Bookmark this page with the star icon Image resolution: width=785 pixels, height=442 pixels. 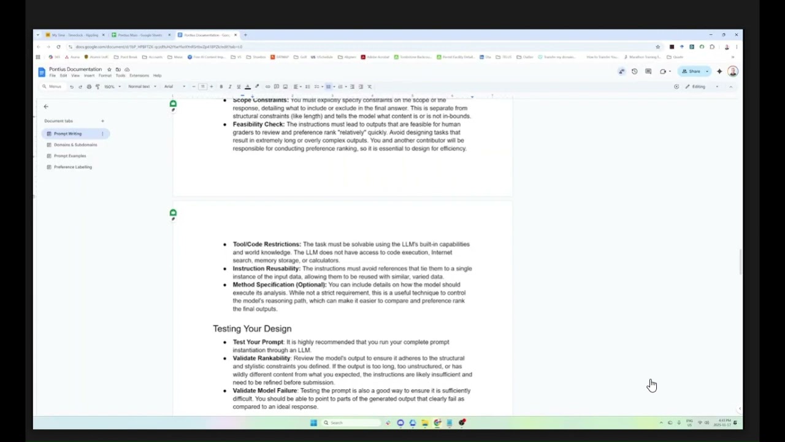(657, 47)
